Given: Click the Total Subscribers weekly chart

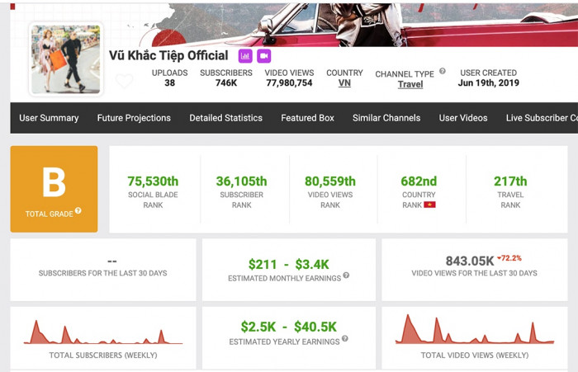Looking at the screenshot, I should tap(103, 332).
